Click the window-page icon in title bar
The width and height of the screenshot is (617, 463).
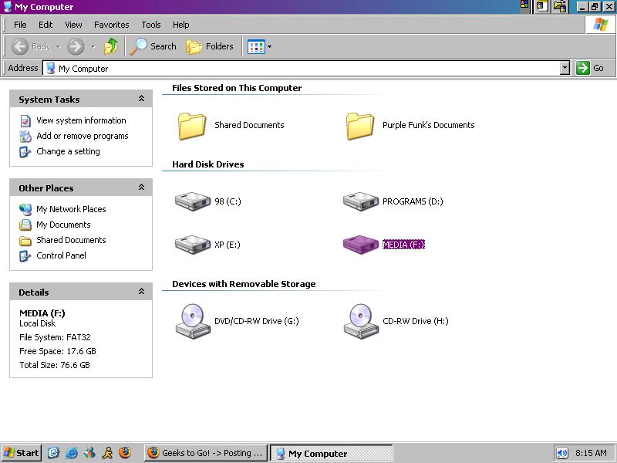(542, 6)
